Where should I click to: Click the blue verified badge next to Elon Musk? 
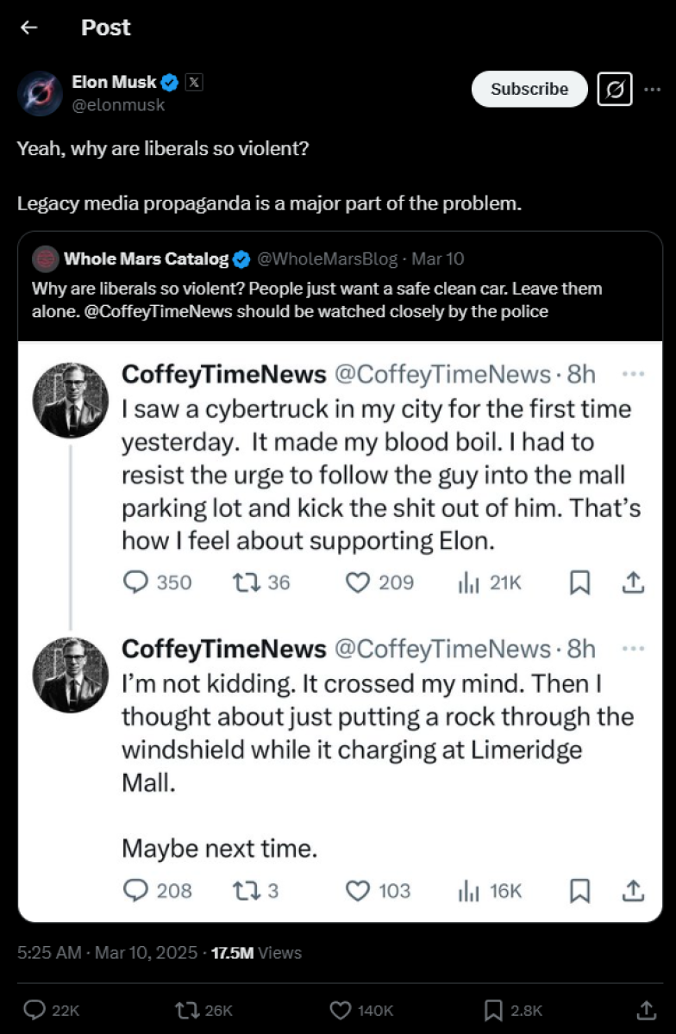pyautogui.click(x=170, y=83)
